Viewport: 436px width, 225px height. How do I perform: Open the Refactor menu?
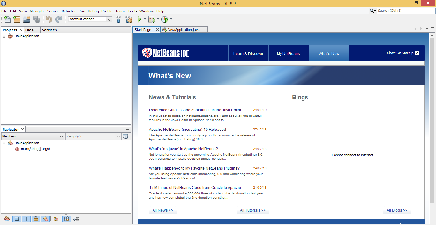69,11
